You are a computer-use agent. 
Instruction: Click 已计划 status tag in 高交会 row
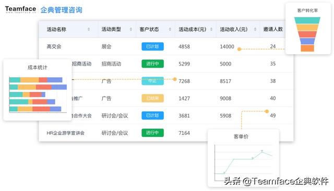[152, 46]
